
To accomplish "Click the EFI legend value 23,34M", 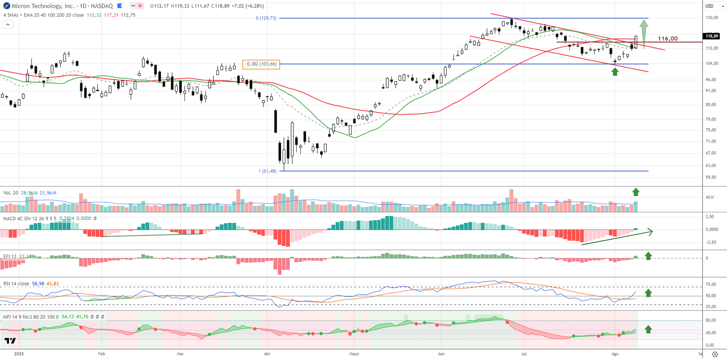I will point(27,256).
